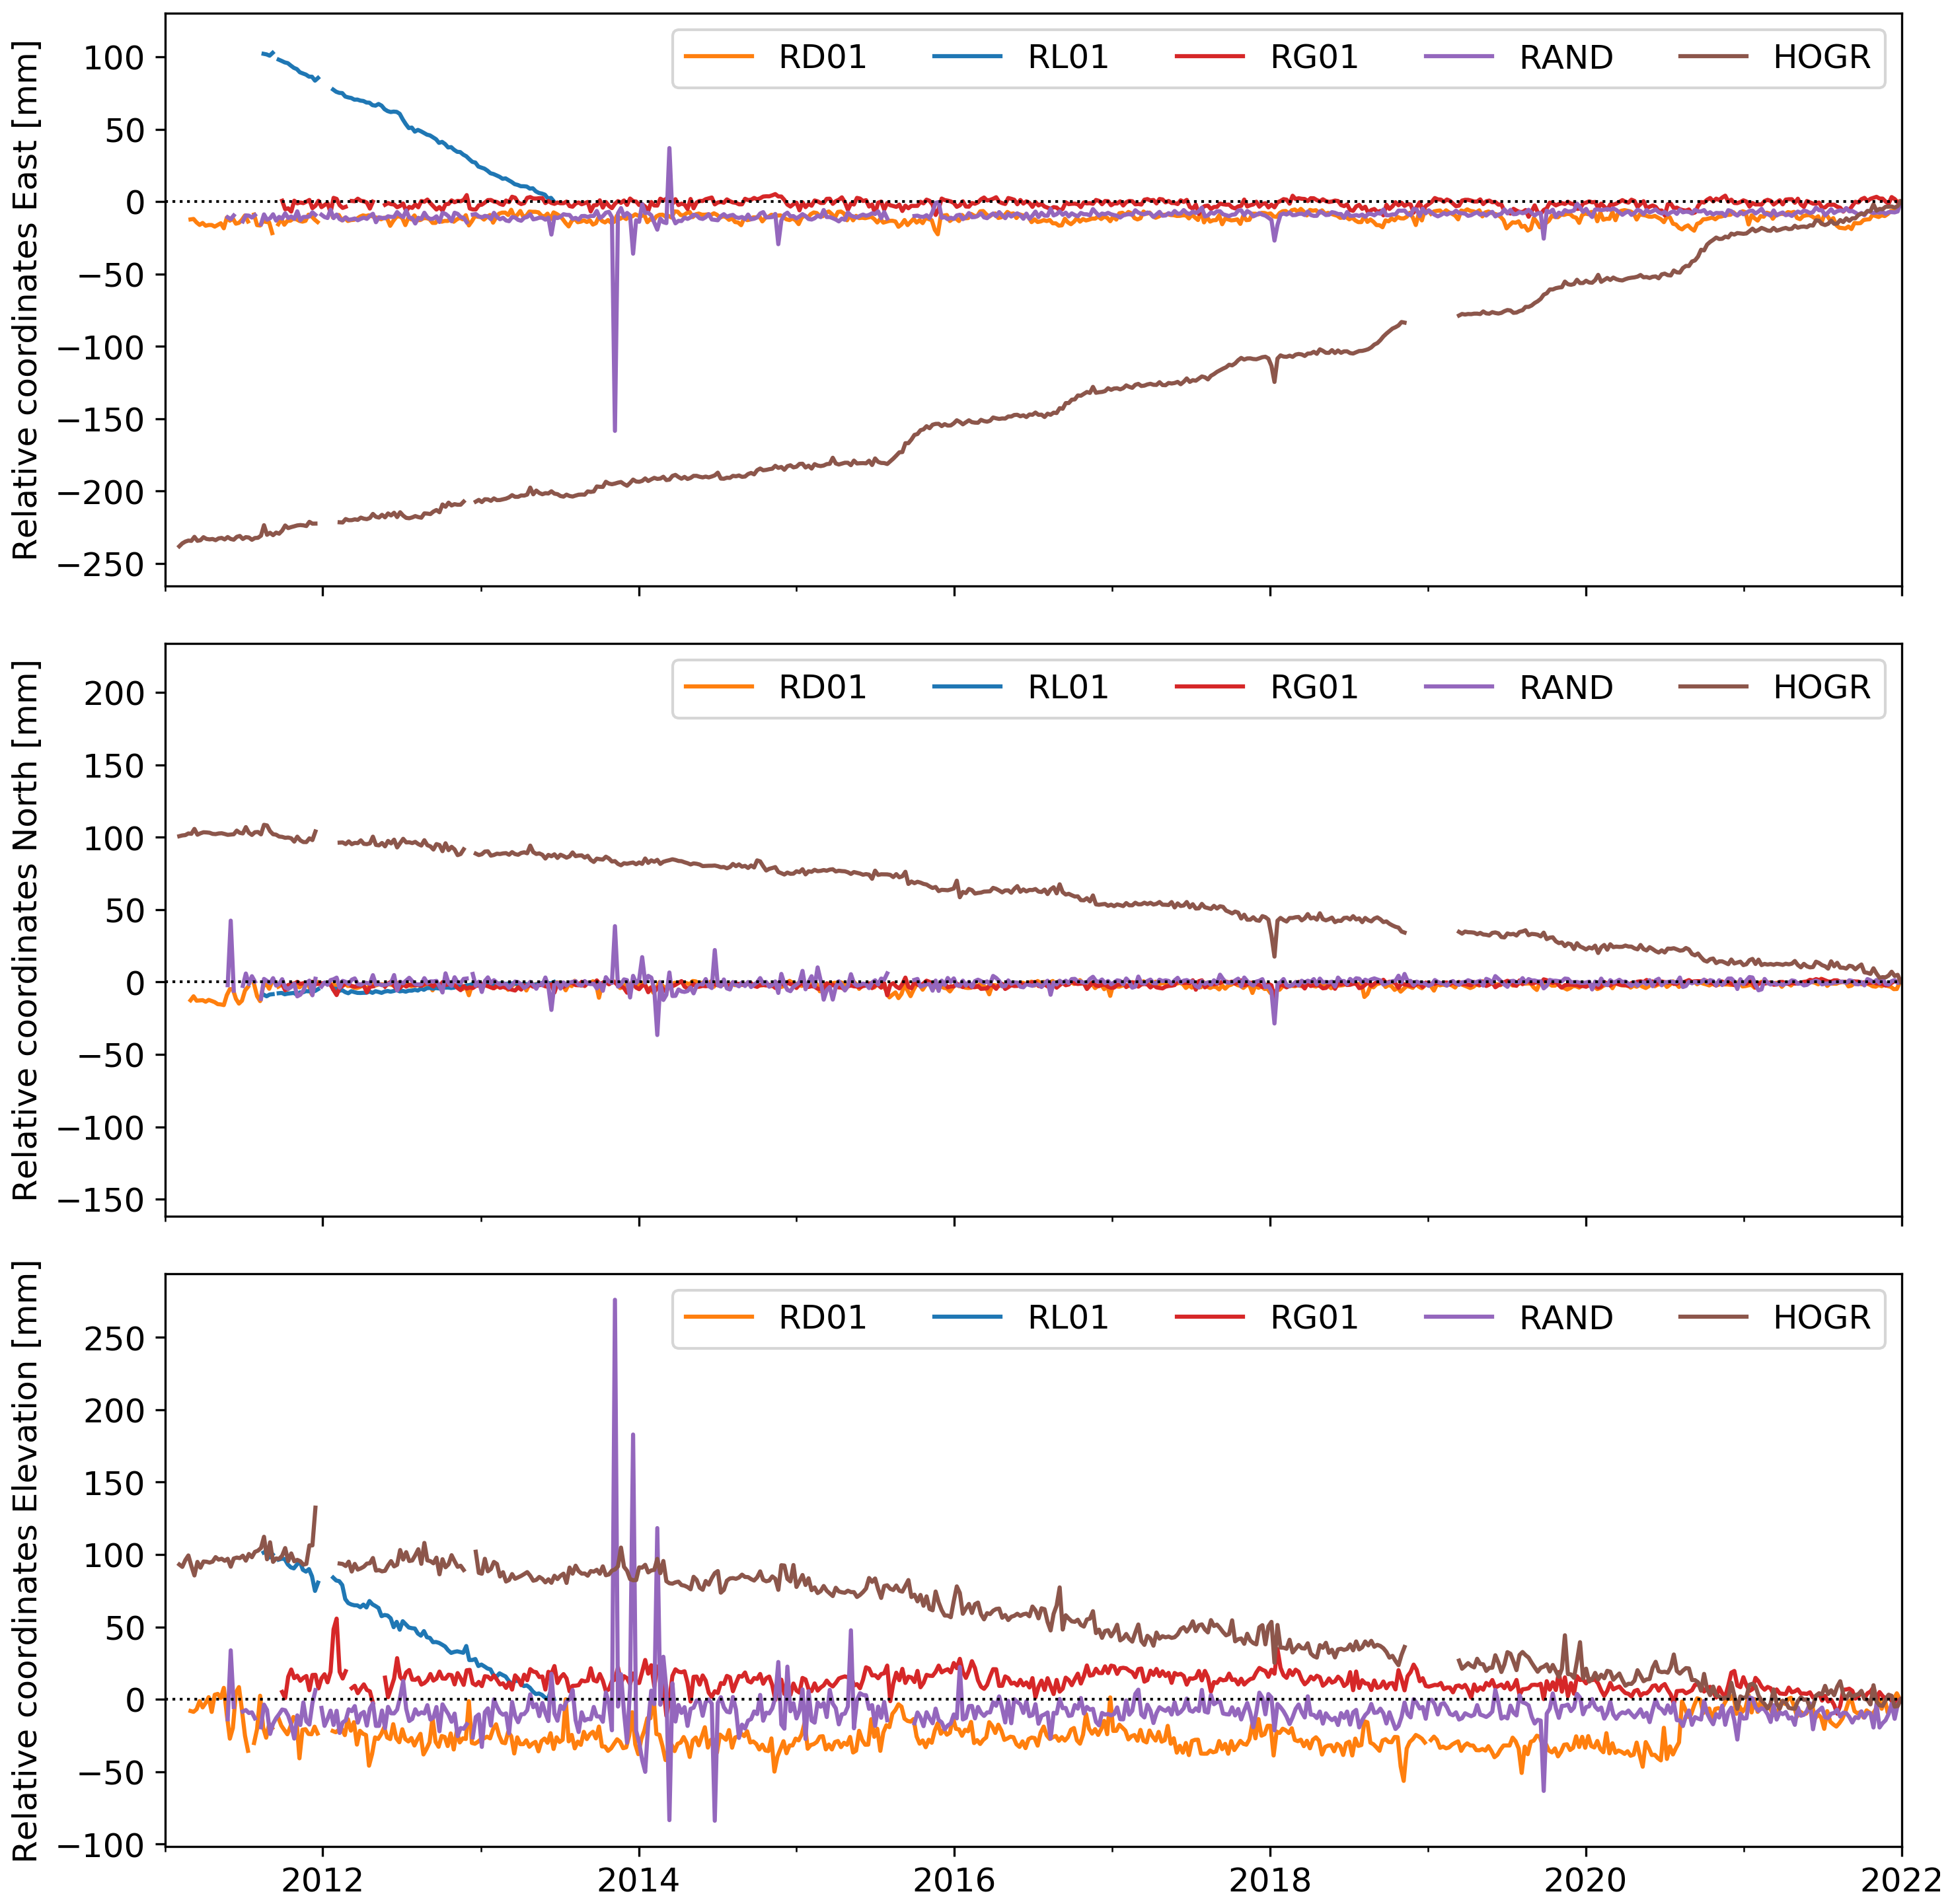
Task: Click the 2016 x-axis tick label
Action: (x=954, y=1880)
